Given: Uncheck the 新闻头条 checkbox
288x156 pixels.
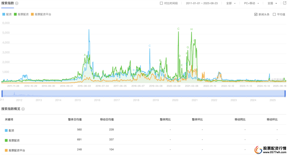Looking at the screenshot, I should coord(256,14).
